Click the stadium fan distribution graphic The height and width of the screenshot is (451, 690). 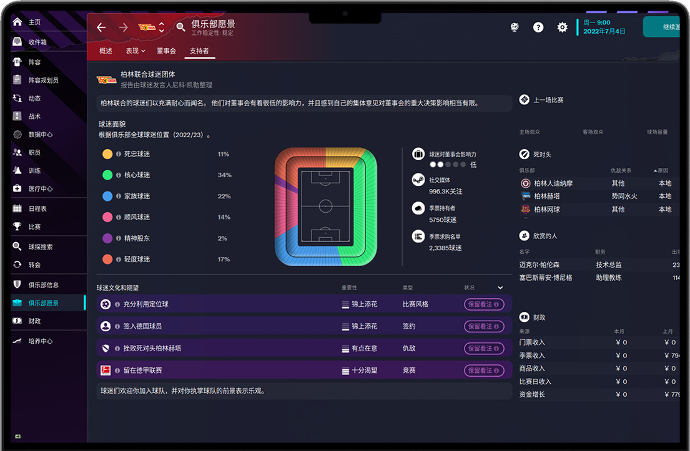325,206
